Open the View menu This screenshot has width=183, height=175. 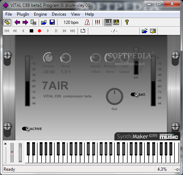pyautogui.click(x=75, y=14)
